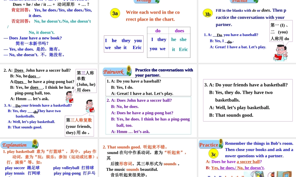Click 'play ping-pong 打乒乓' example
Viewport: 296px width, 177px height.
[x=75, y=173]
